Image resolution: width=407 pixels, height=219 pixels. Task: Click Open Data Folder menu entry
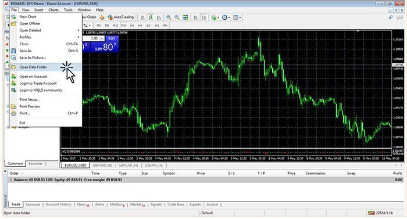click(x=46, y=67)
